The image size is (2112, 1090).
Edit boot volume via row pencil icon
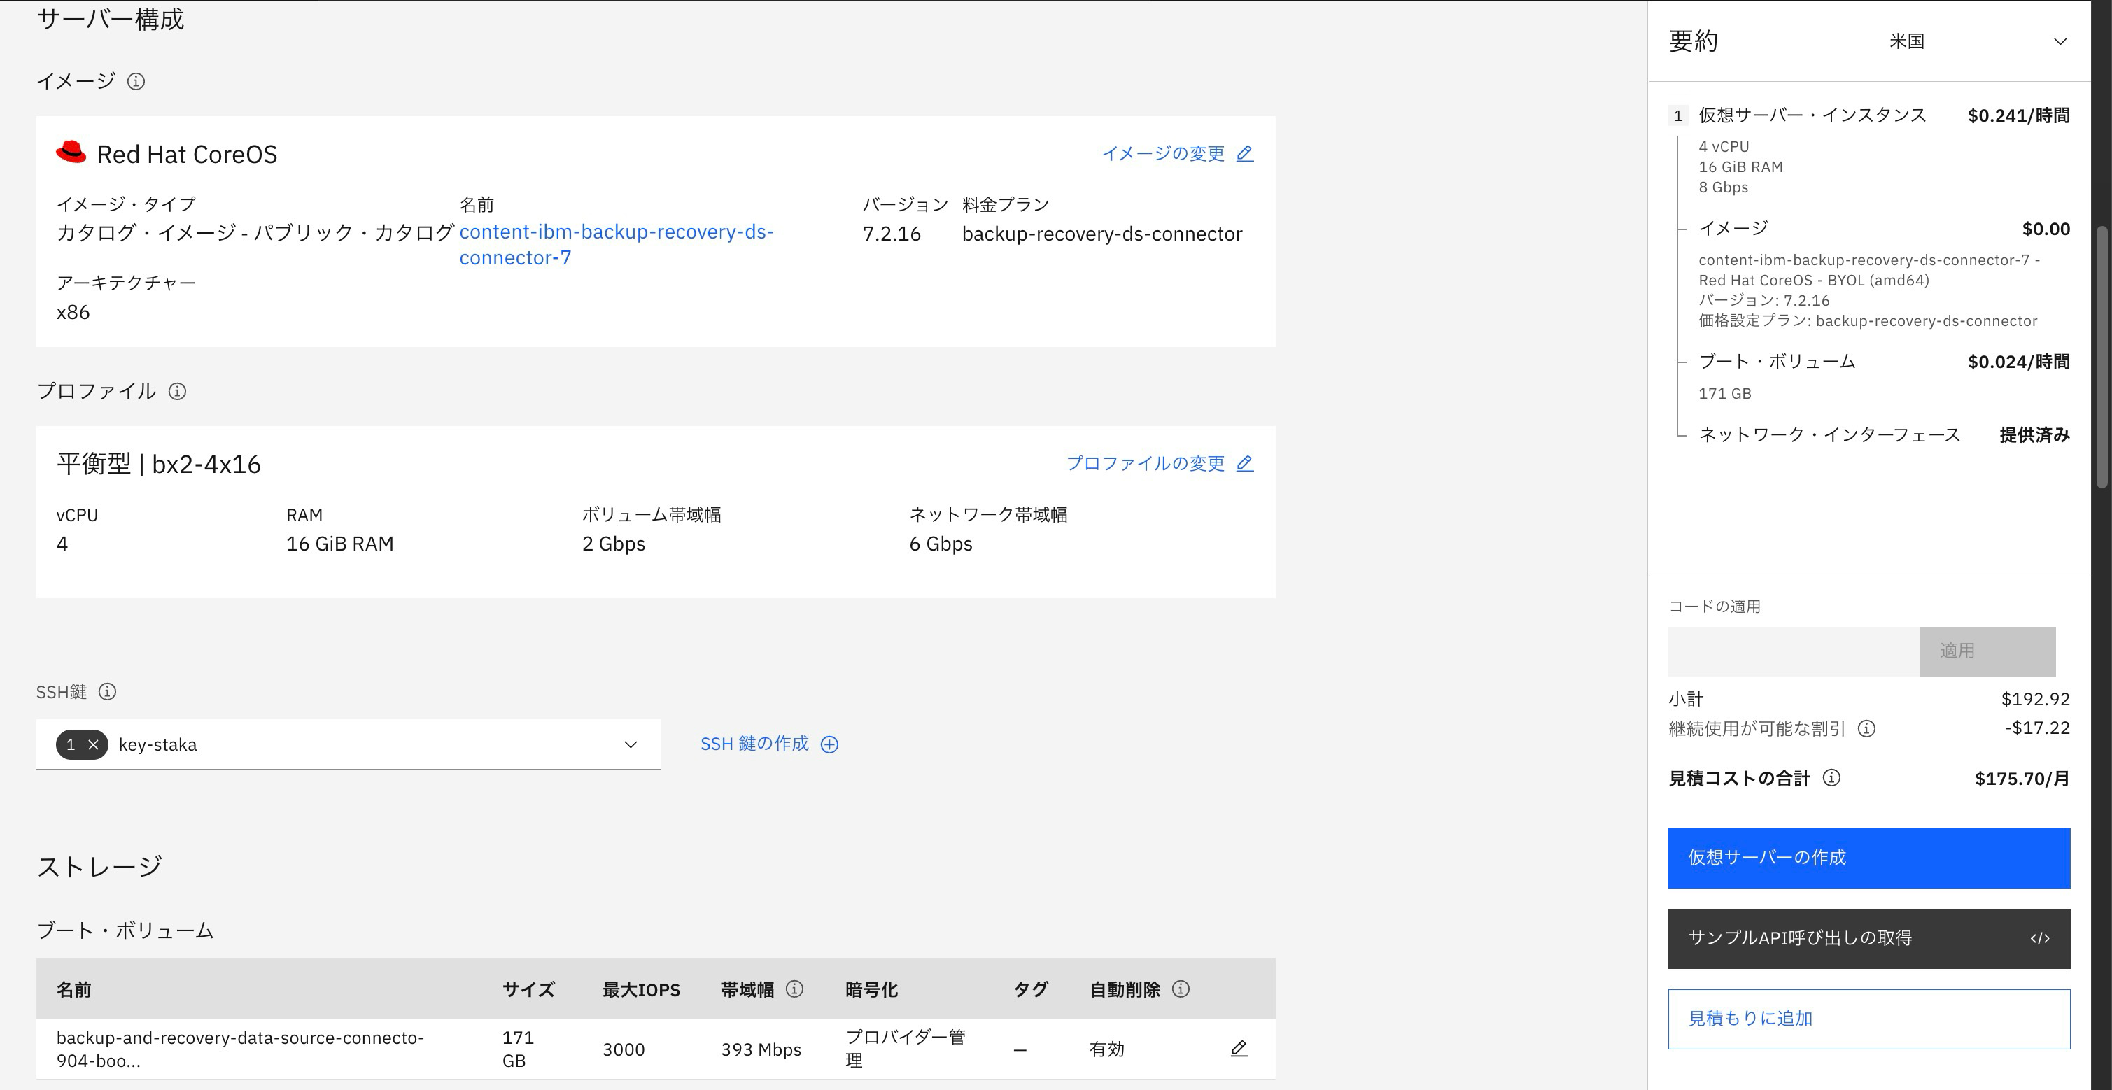click(x=1239, y=1048)
